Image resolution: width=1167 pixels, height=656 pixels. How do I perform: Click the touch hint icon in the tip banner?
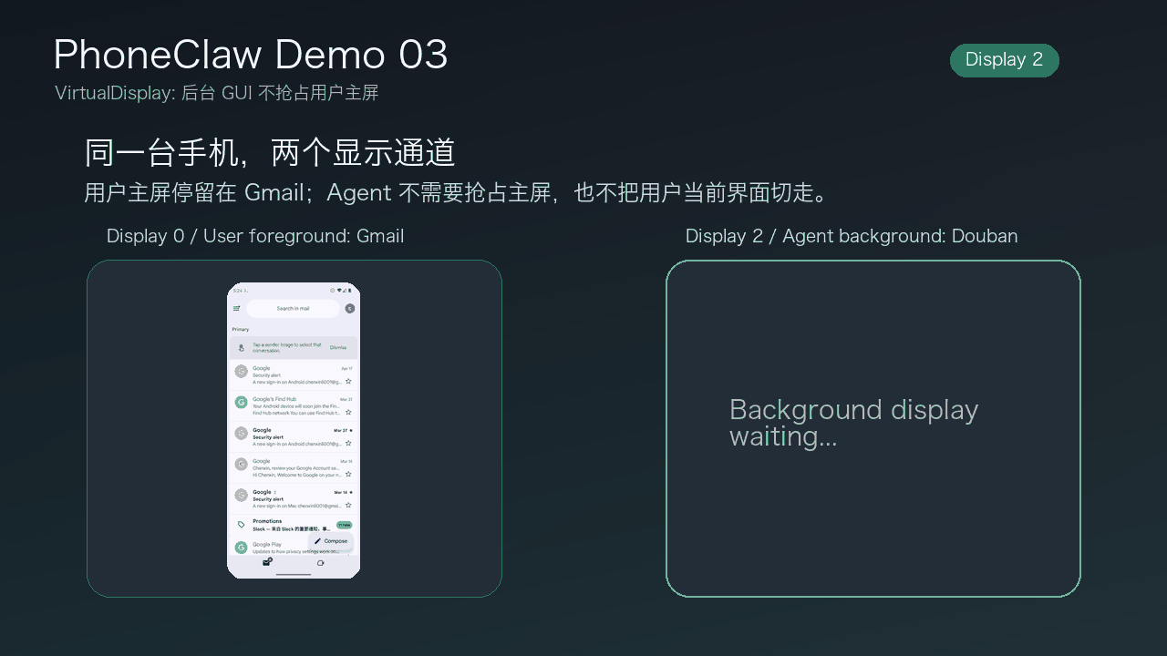click(241, 348)
